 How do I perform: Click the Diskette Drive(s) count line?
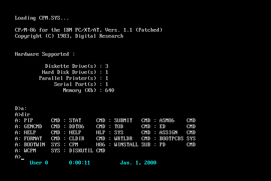pos(76,66)
